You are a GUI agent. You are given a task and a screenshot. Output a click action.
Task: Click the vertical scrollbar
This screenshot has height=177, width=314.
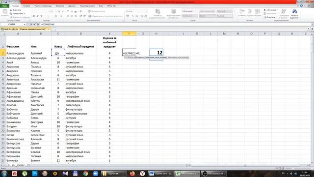pos(312,98)
